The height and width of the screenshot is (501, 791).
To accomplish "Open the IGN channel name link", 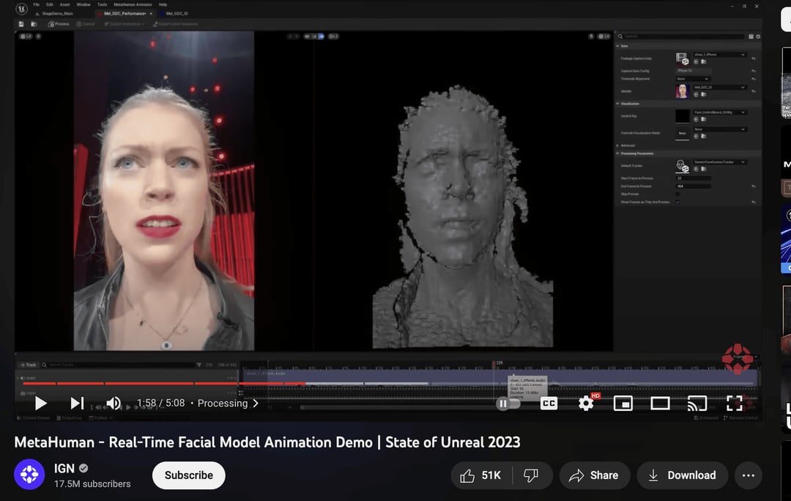I will tap(64, 468).
